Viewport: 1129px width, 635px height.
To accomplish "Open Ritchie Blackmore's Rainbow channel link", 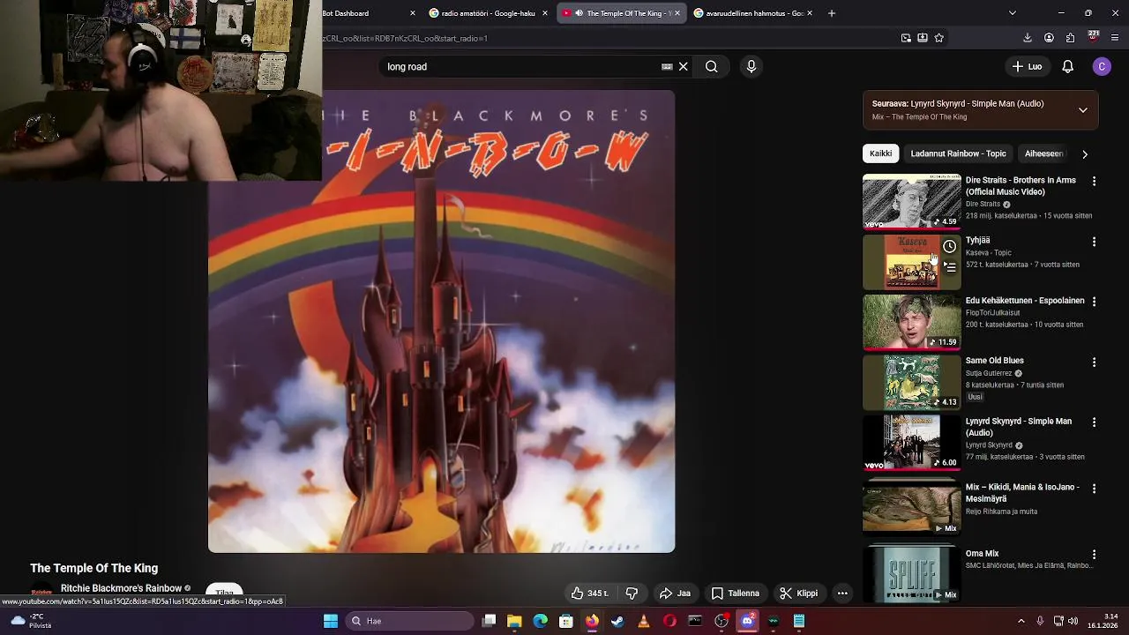I will tap(121, 588).
